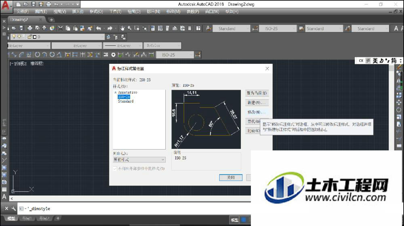Open the layer dropdown showing 0
This screenshot has width=404, height=226.
(57, 37)
